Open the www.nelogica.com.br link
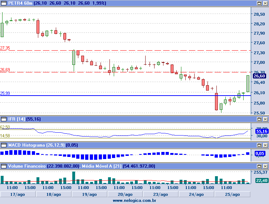Screen dimensions: 269x204 pyautogui.click(x=134, y=201)
